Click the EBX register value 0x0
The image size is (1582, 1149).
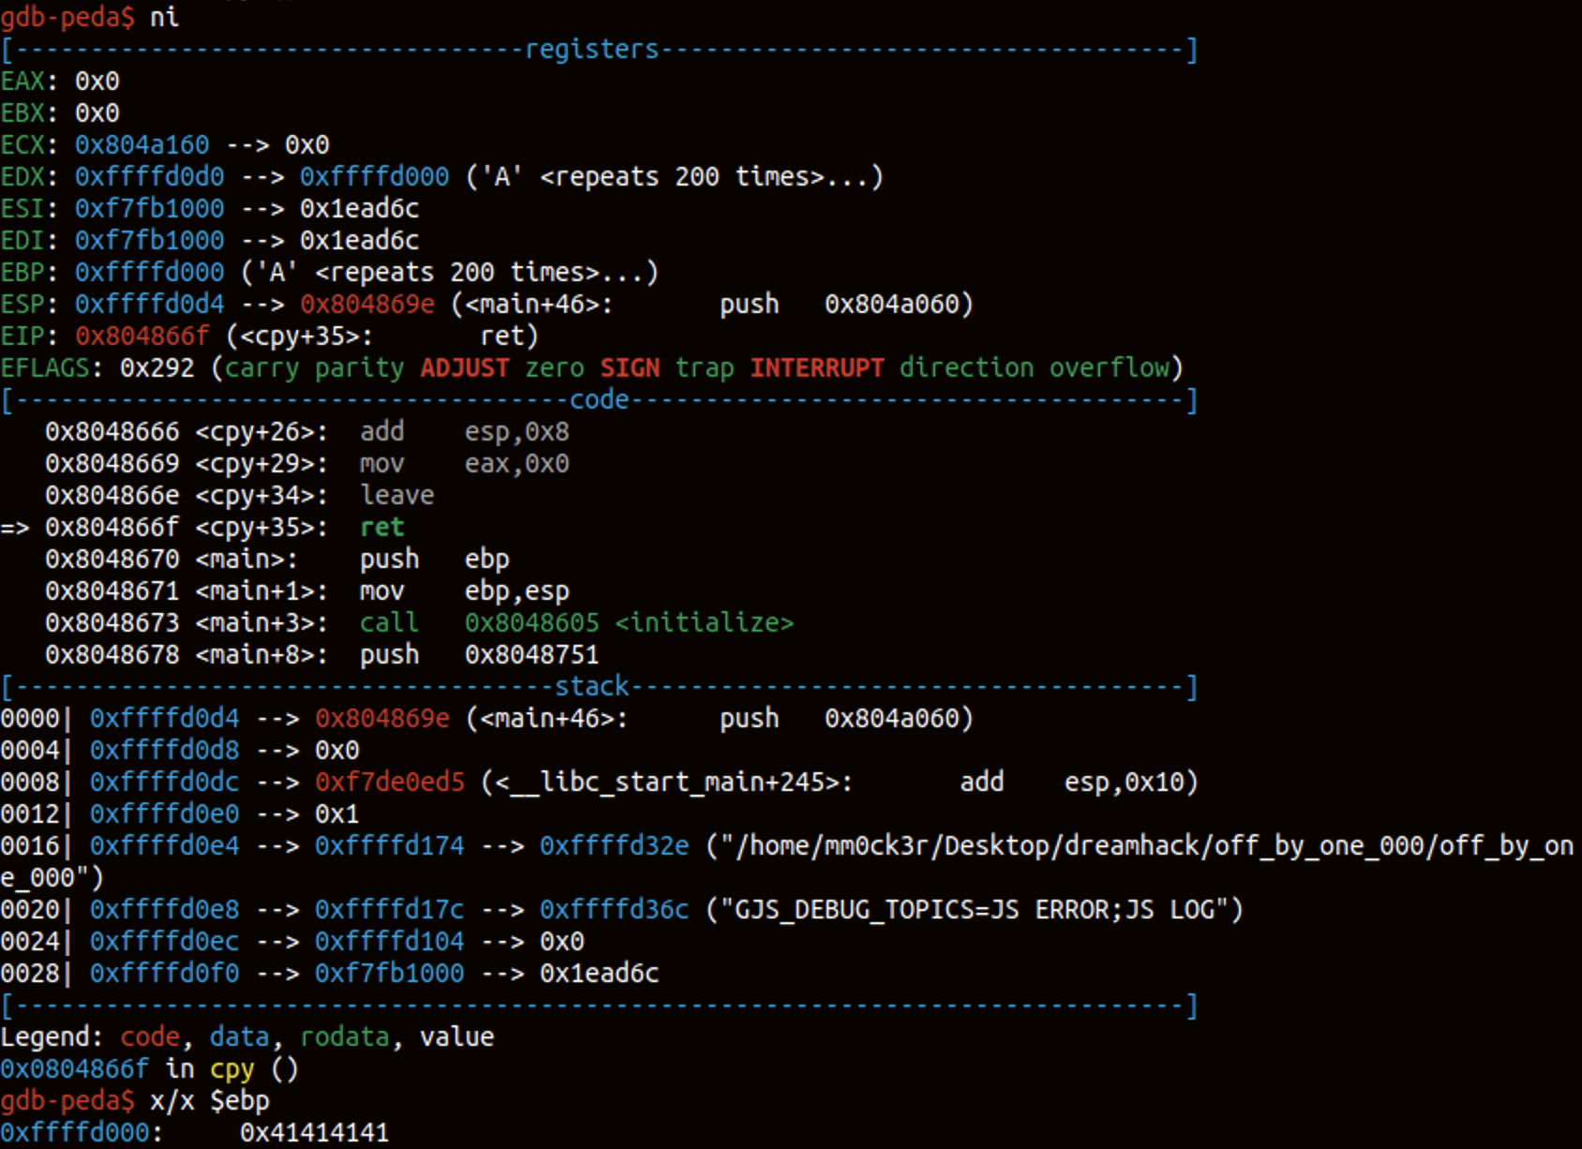point(97,113)
